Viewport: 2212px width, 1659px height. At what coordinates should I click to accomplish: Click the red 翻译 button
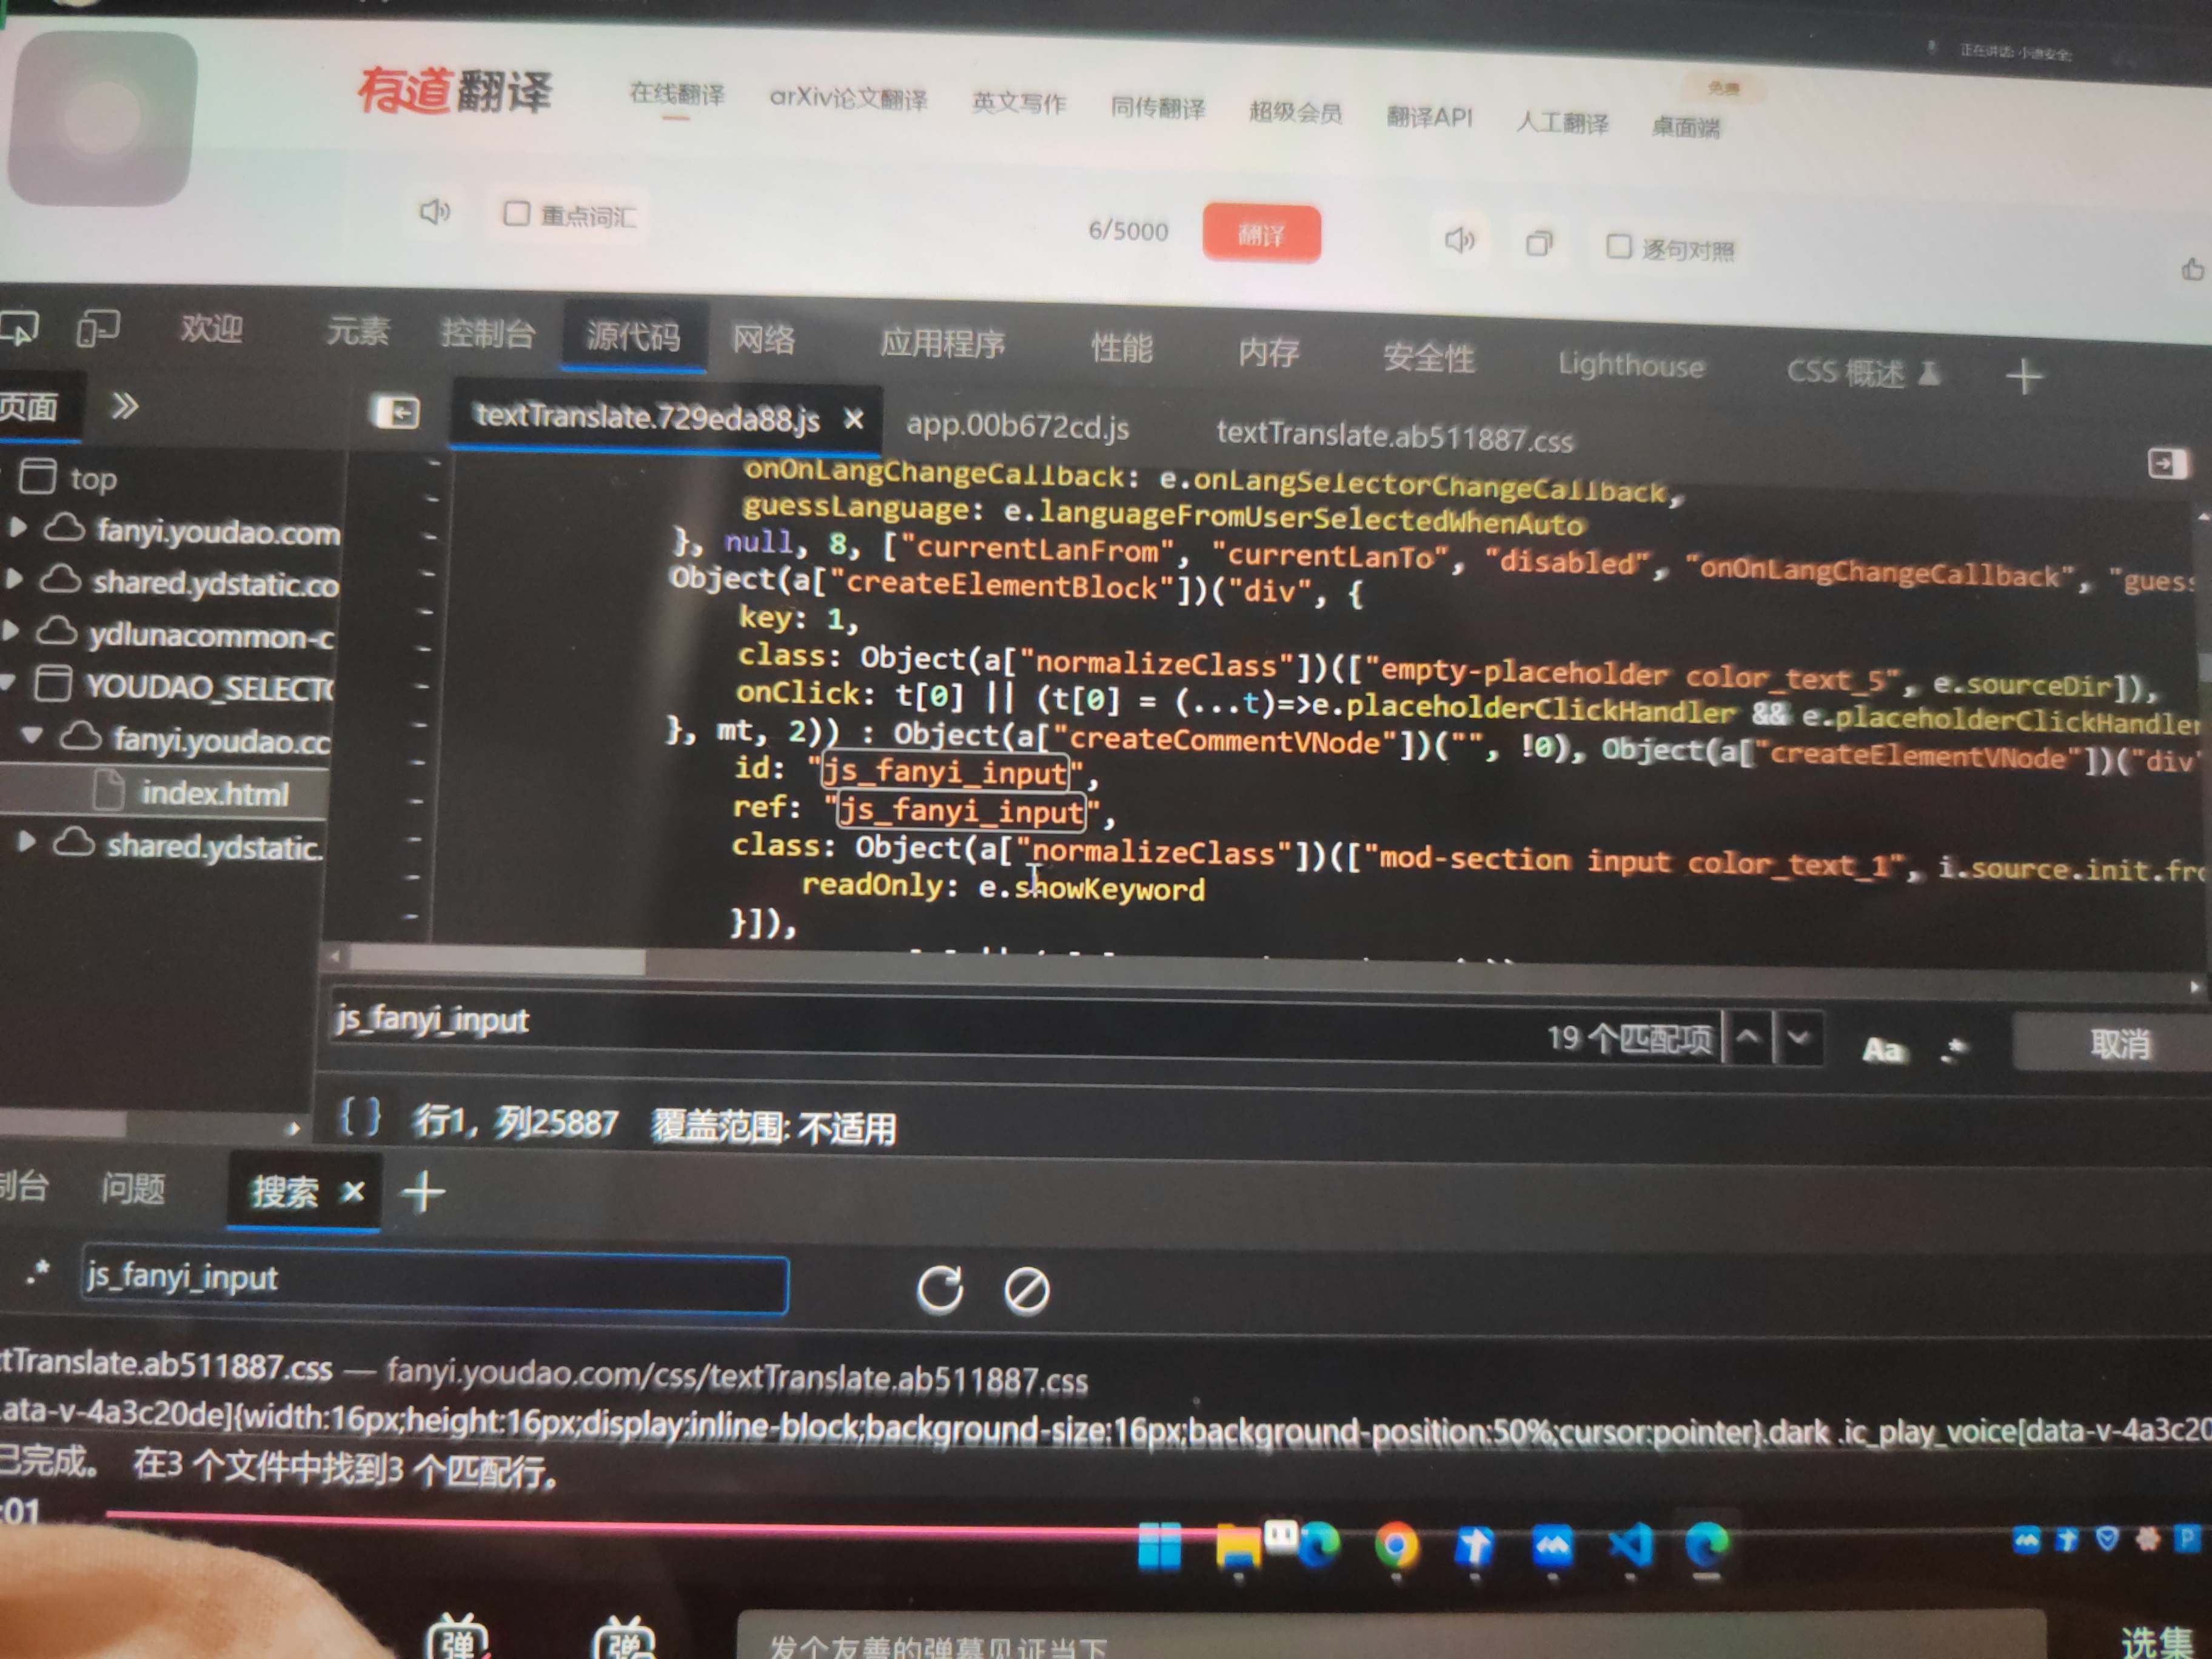(1261, 234)
